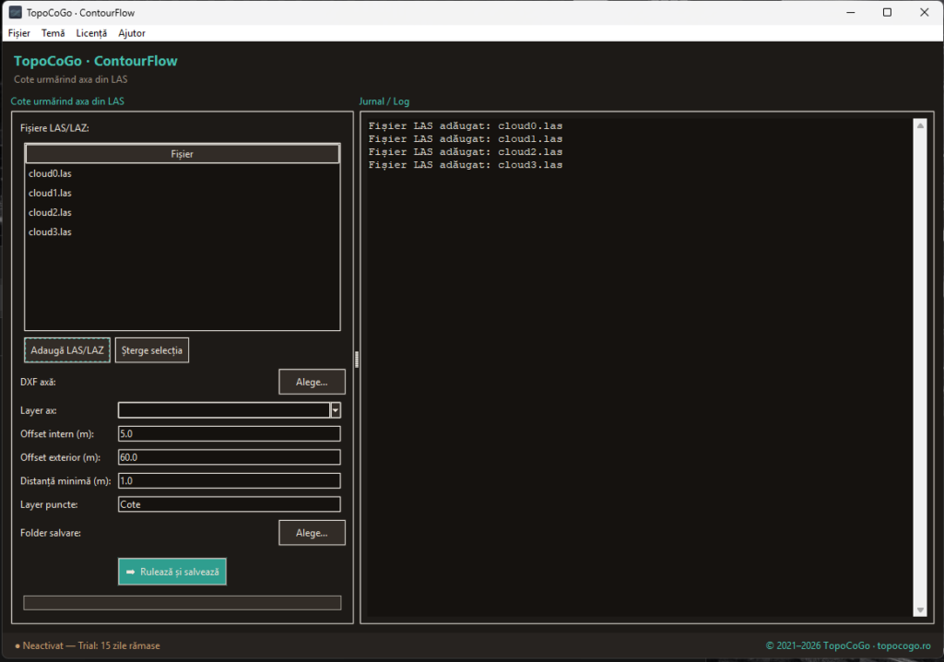Choose Folder salvare with Alege button
This screenshot has height=662, width=944.
[x=312, y=533]
